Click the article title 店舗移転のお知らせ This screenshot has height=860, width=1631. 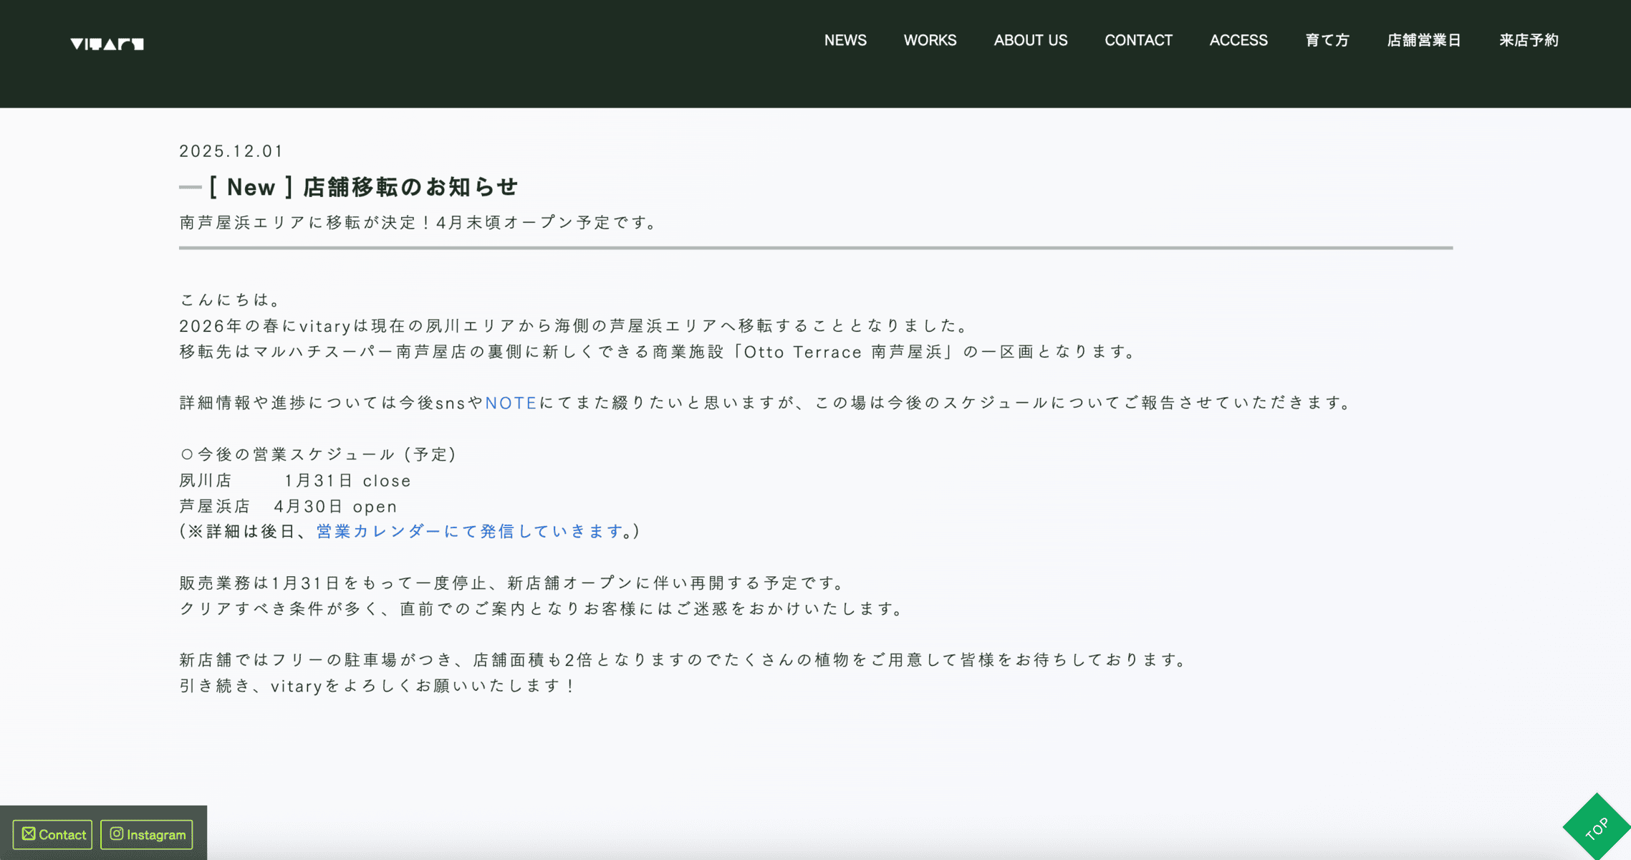pyautogui.click(x=409, y=188)
